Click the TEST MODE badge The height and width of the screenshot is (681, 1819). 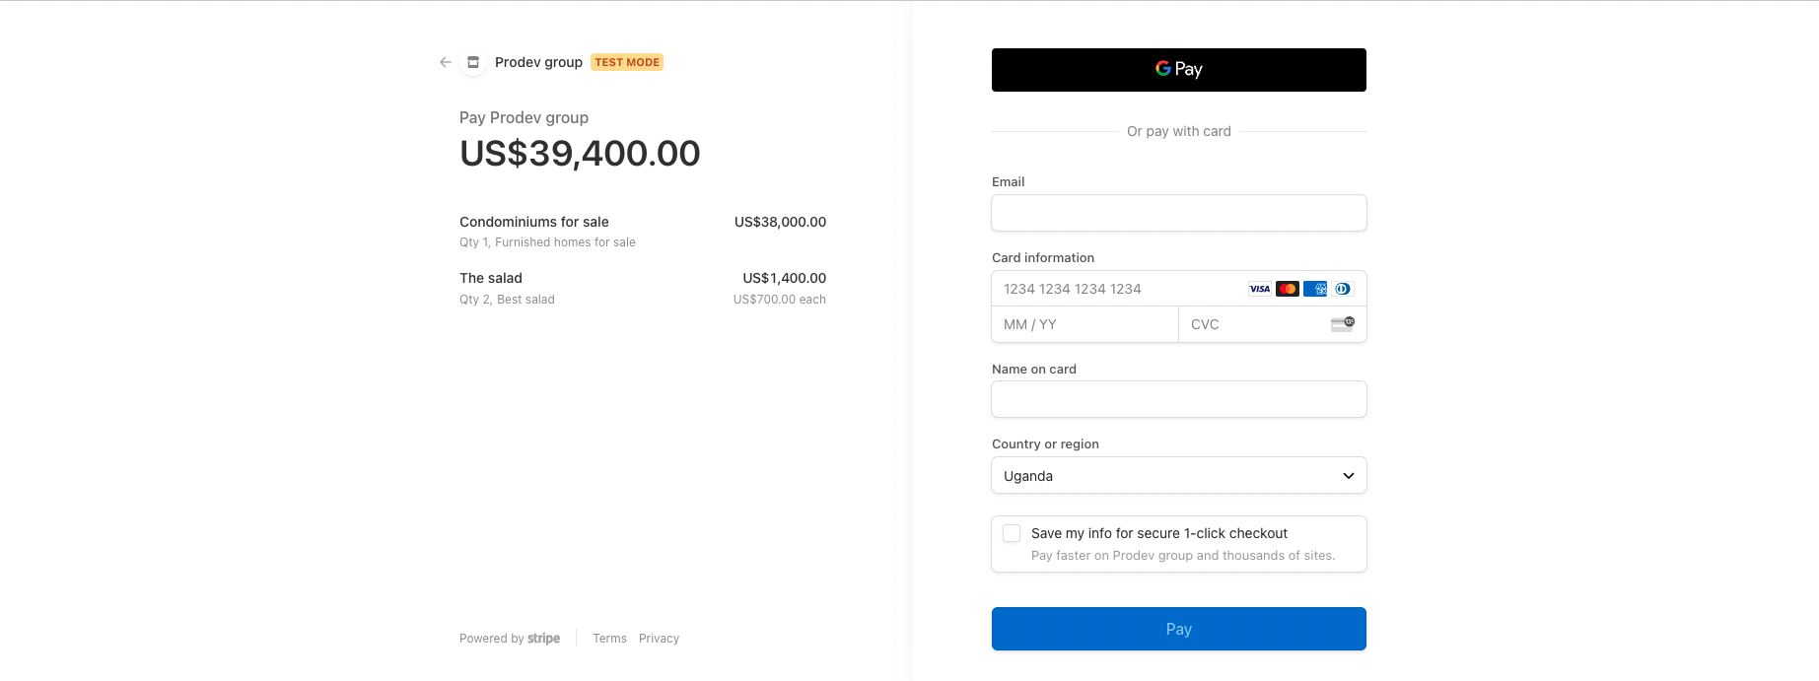pos(627,61)
